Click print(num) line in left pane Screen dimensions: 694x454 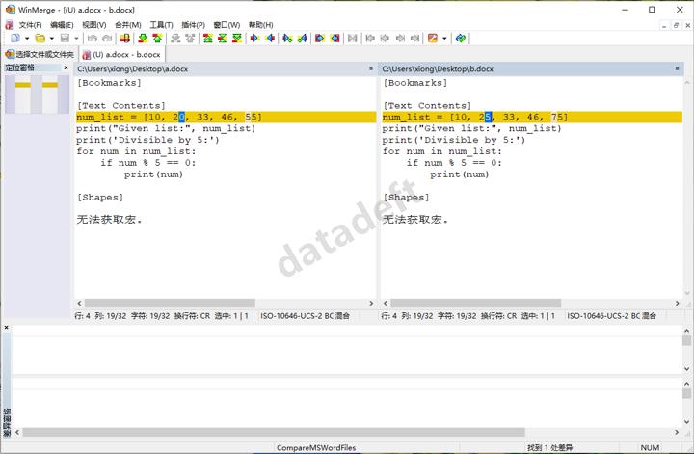tap(153, 174)
